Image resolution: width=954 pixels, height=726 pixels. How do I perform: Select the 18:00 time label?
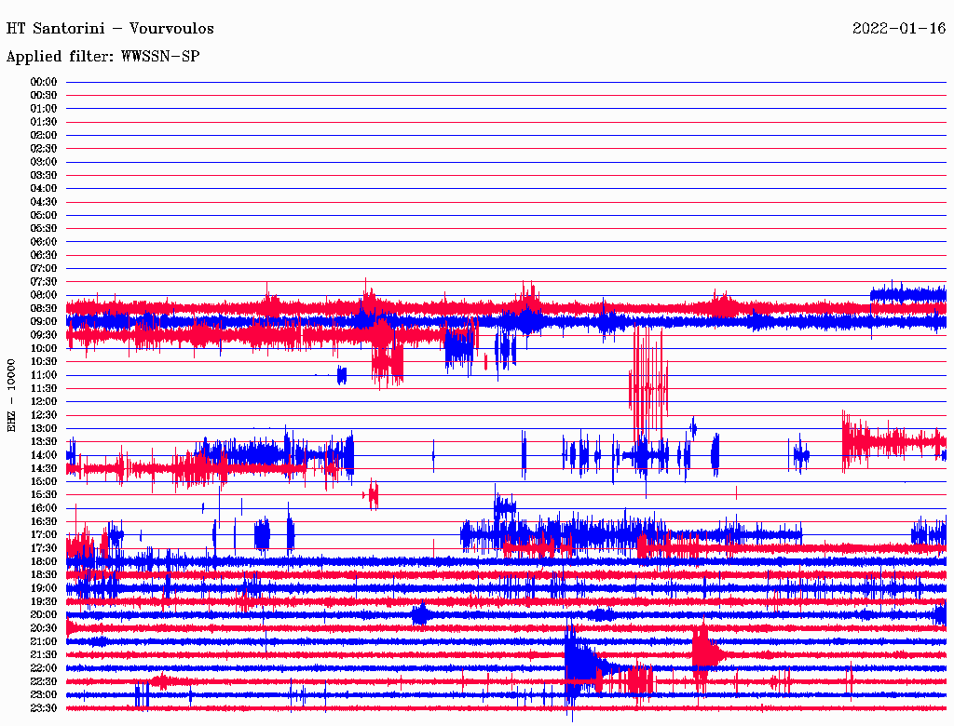coord(44,561)
